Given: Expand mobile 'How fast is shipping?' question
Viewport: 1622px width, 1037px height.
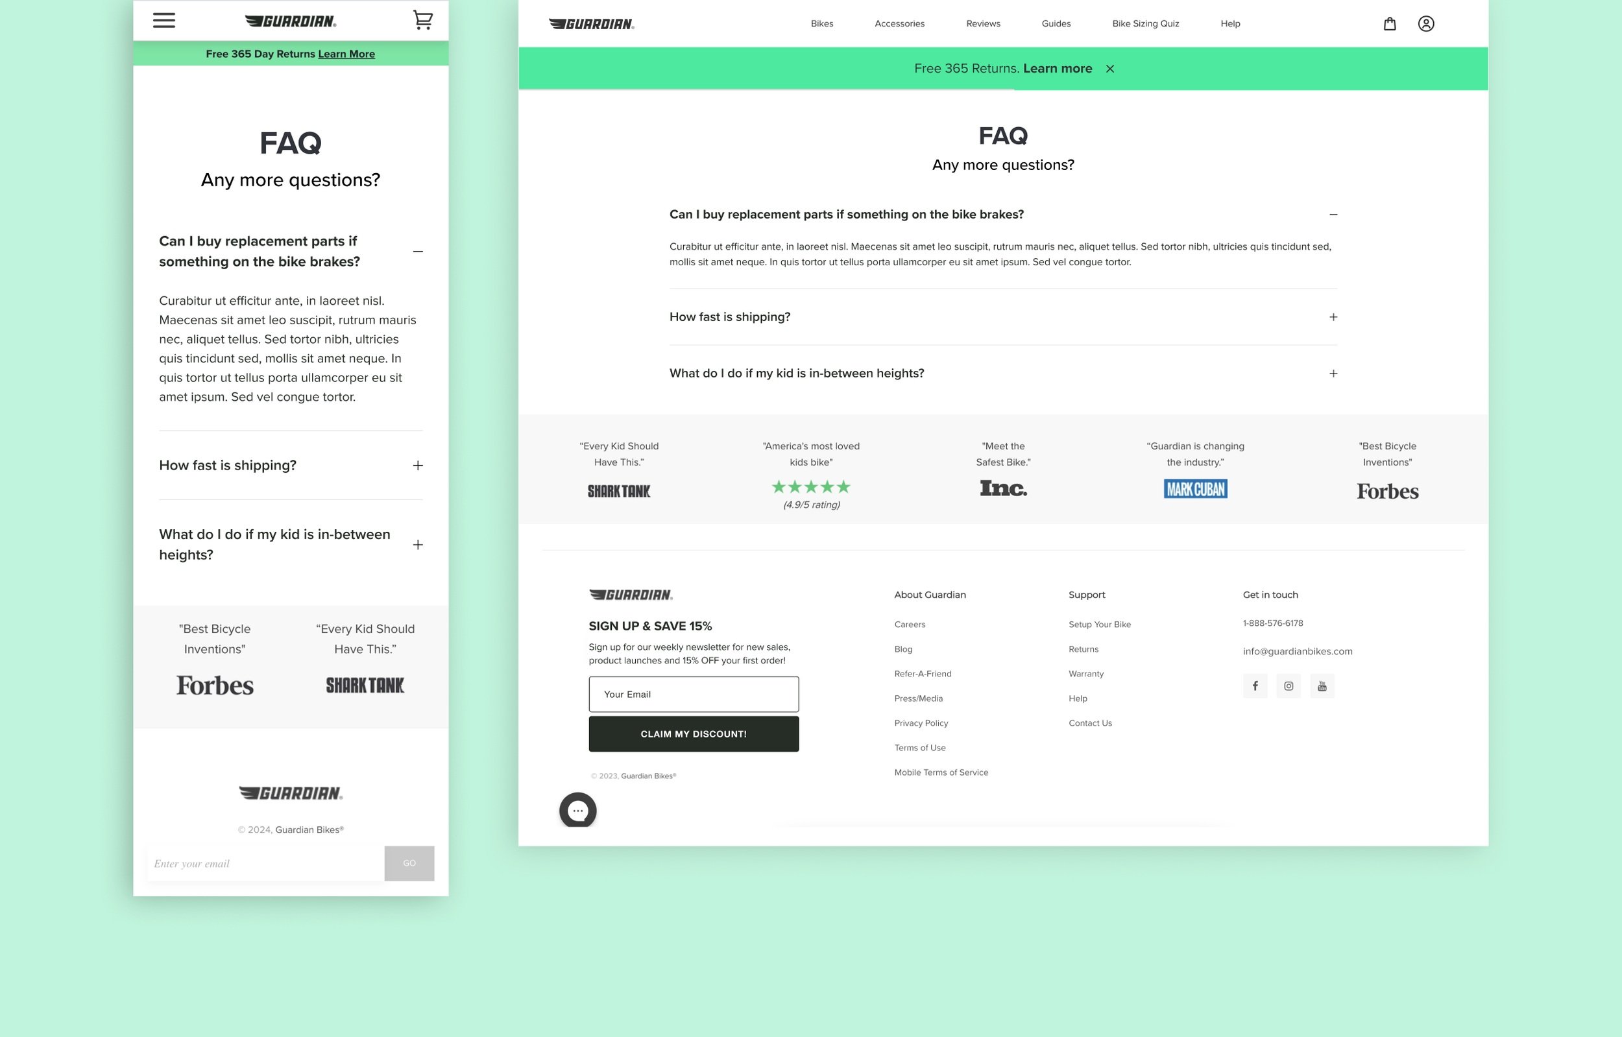Looking at the screenshot, I should [418, 465].
